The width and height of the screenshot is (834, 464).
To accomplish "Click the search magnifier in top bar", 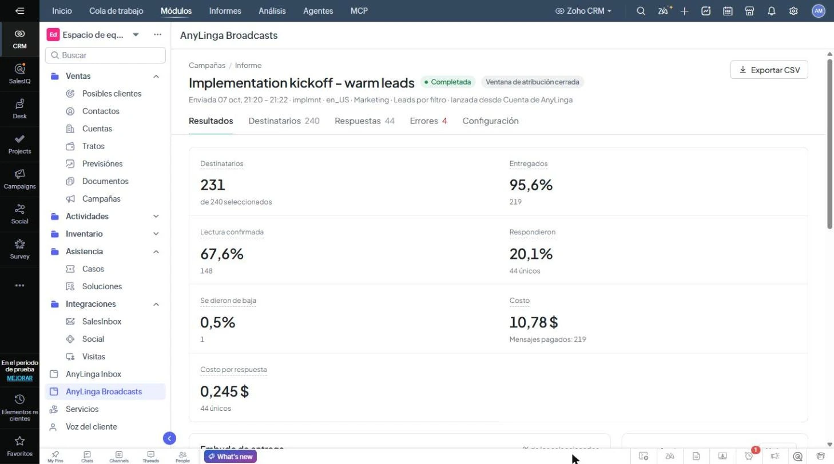I will pos(641,11).
